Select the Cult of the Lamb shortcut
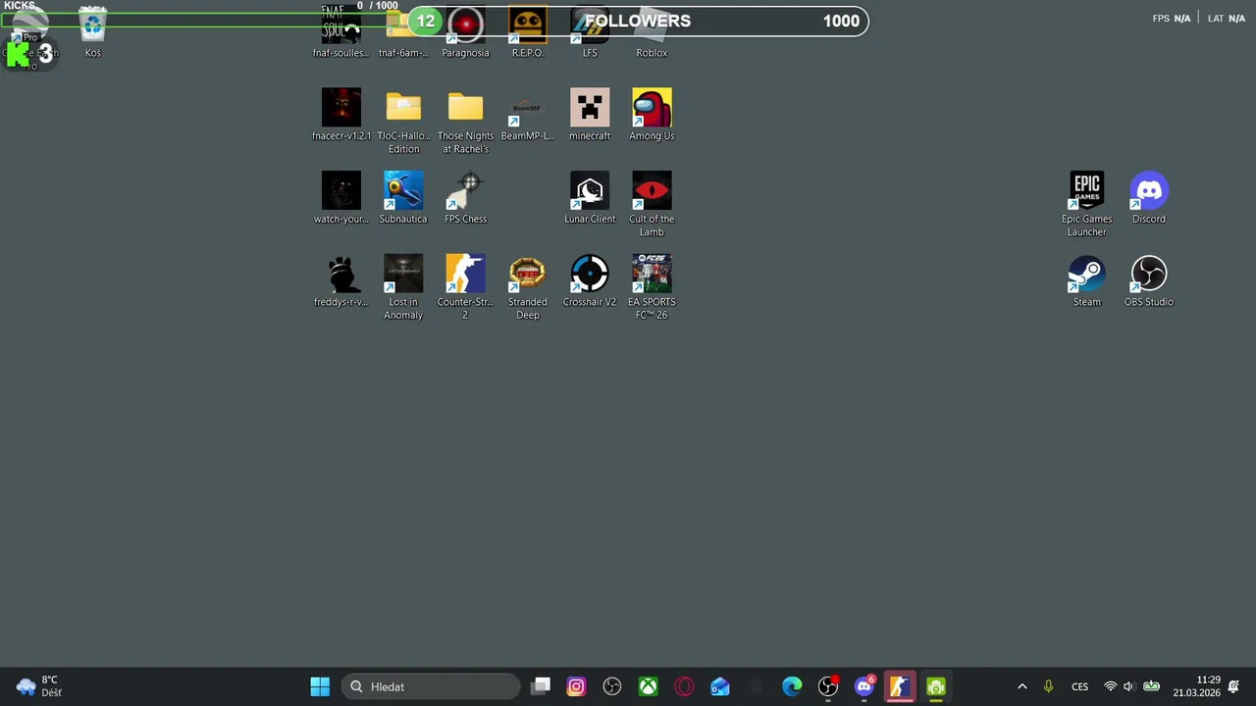 pos(652,204)
